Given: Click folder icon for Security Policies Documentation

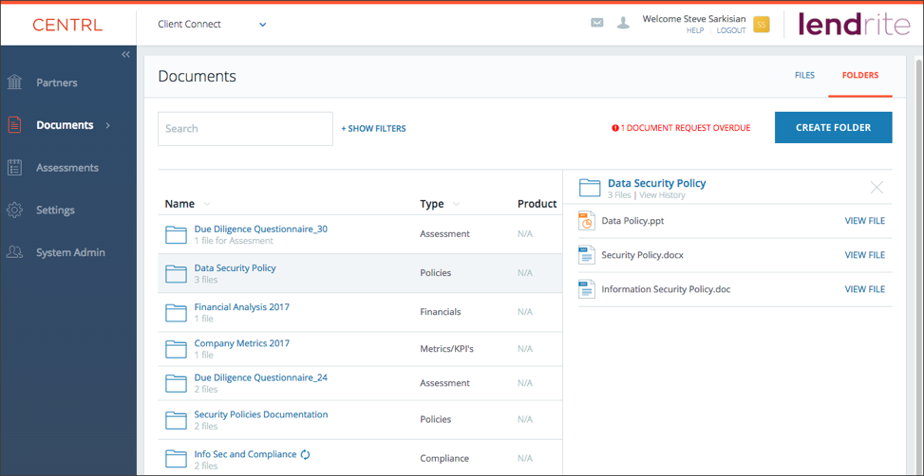Looking at the screenshot, I should [x=176, y=420].
